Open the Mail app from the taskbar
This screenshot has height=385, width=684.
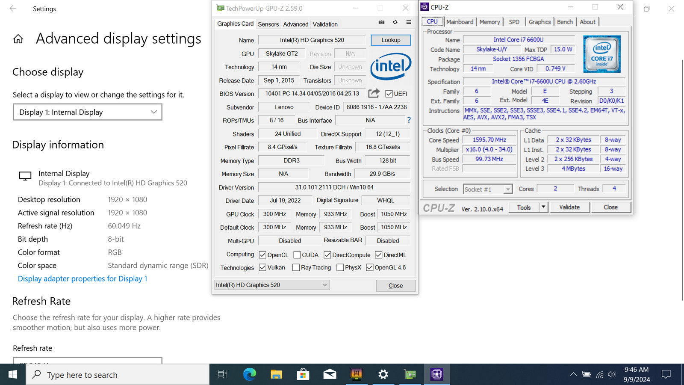tap(330, 375)
